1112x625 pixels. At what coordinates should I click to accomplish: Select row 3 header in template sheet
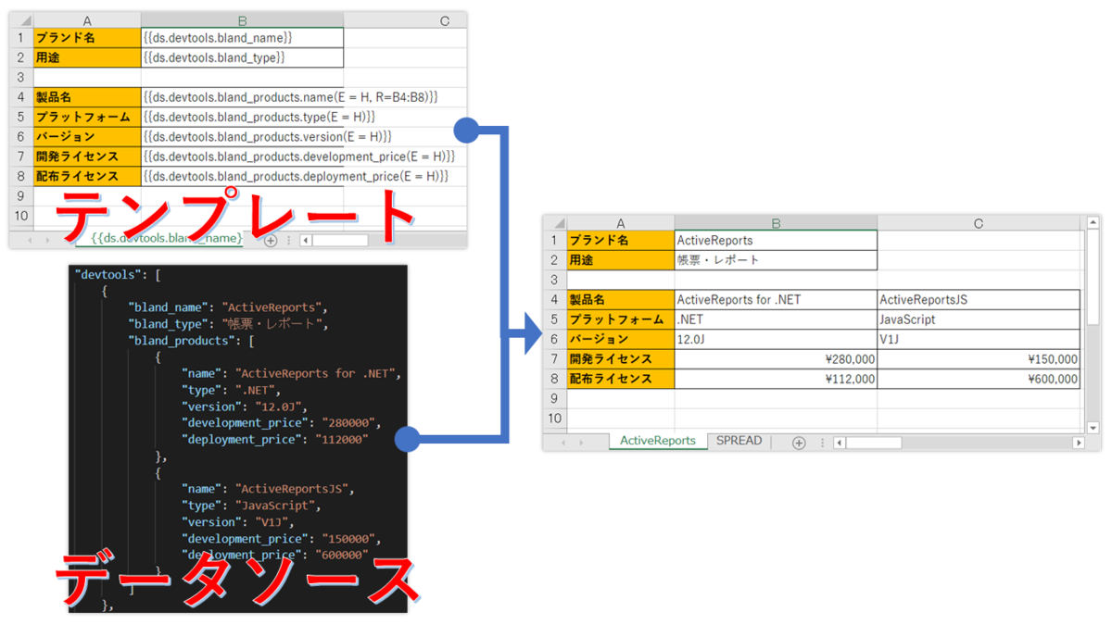tap(22, 77)
